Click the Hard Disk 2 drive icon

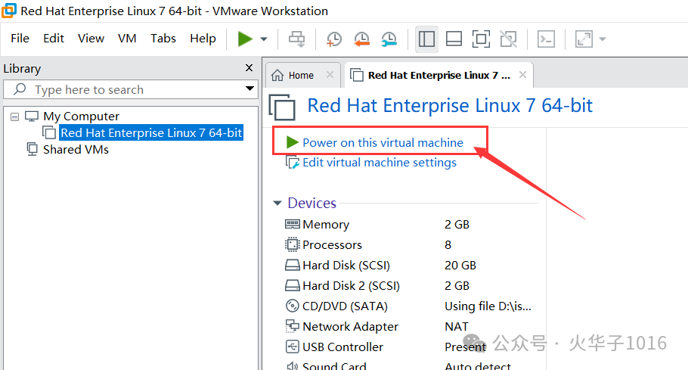(x=293, y=286)
